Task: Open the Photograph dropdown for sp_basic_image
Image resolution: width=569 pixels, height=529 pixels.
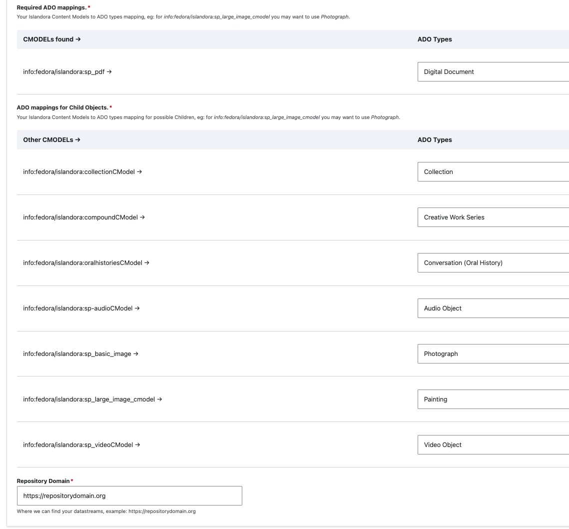Action: click(492, 353)
